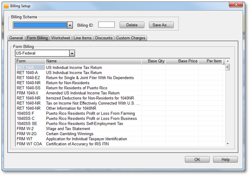Open the Custom Charges tab
250x176 pixels.
130,38
